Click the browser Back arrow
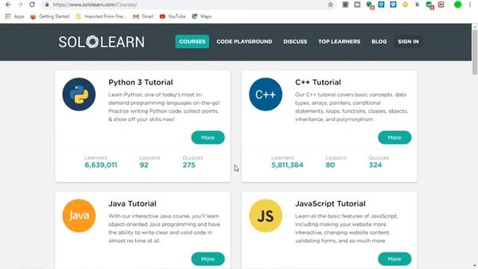The width and height of the screenshot is (478, 269). 8,4
